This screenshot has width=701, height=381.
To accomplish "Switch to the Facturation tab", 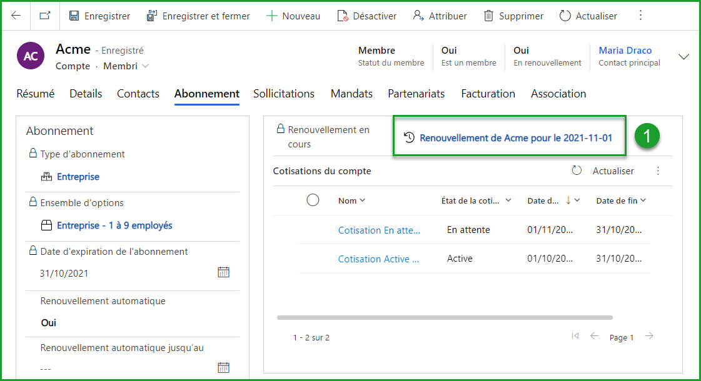I will 488,94.
